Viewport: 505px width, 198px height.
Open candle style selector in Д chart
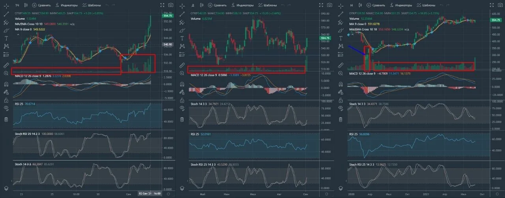click(201, 6)
